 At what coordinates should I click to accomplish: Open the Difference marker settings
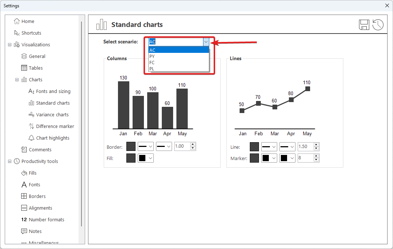(55, 126)
